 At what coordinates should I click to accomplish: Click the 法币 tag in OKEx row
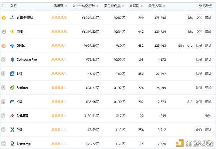point(199,46)
